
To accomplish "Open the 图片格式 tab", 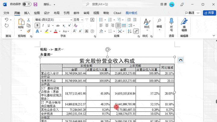I will pyautogui.click(x=131, y=13).
